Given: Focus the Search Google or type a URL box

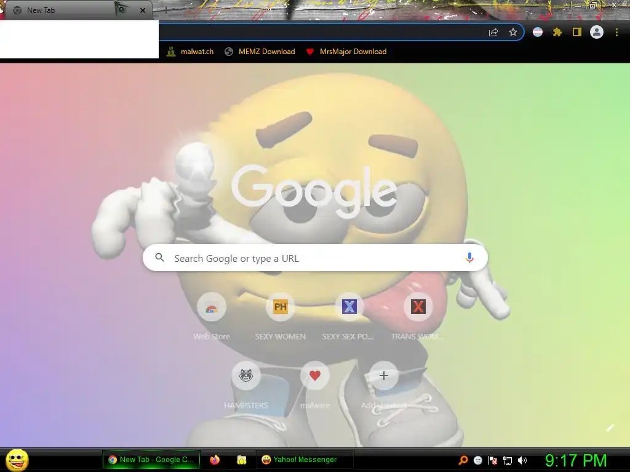Looking at the screenshot, I should pos(316,258).
